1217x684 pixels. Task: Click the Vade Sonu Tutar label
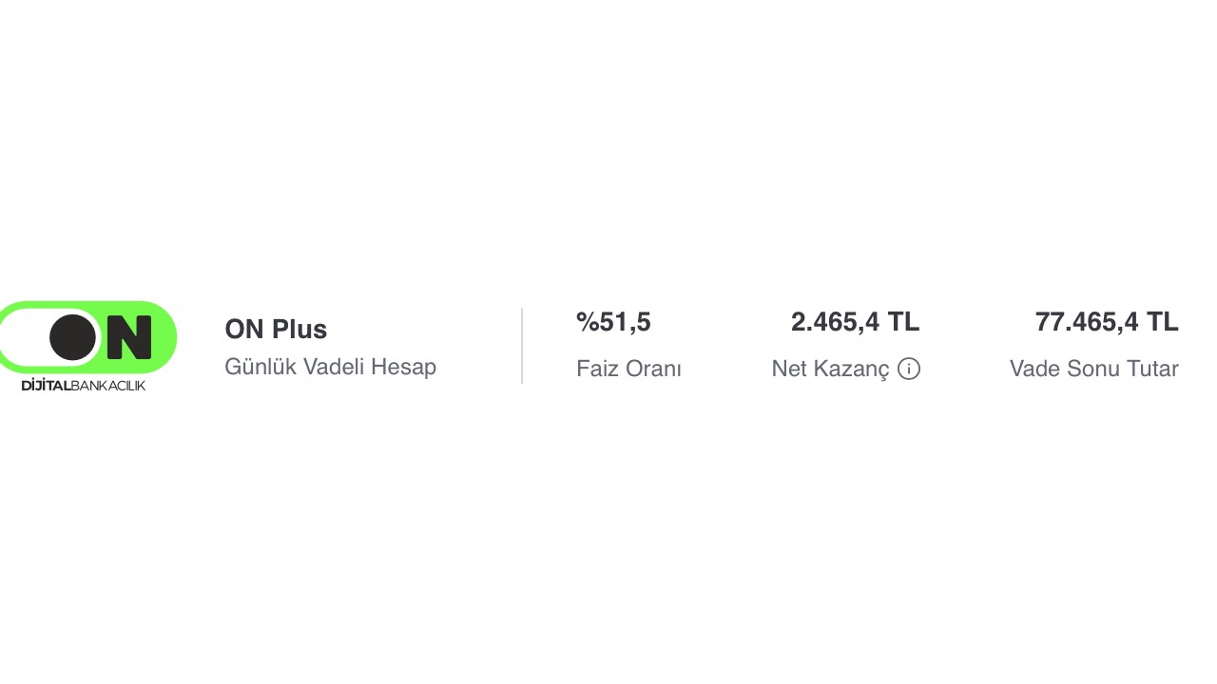[x=1094, y=369]
